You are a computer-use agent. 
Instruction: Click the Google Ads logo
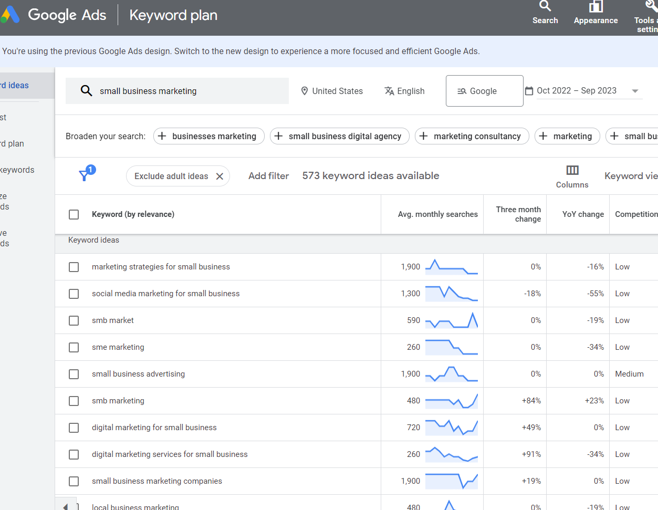10,15
